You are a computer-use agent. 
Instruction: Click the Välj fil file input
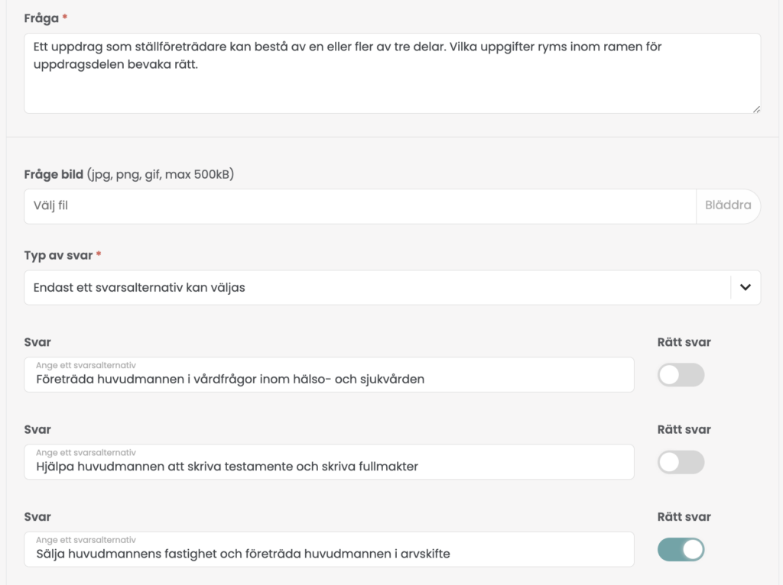coord(360,205)
